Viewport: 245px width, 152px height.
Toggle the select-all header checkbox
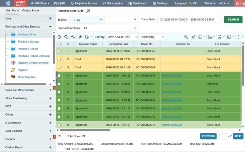pos(59,44)
